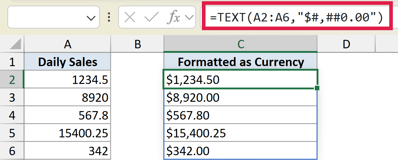Select the Formatted as Currency header cell
398x160 pixels.
pyautogui.click(x=241, y=62)
